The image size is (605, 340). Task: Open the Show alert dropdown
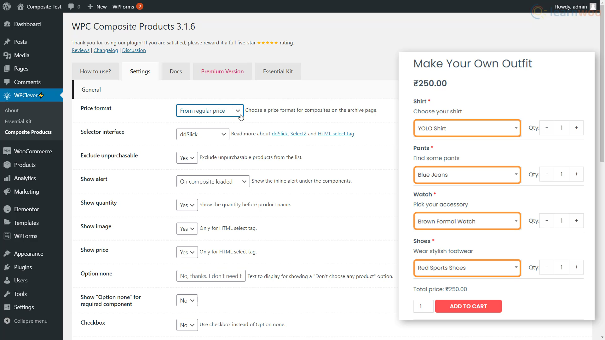(213, 181)
